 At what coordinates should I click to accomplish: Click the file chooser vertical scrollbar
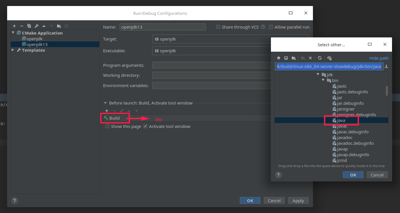387,91
